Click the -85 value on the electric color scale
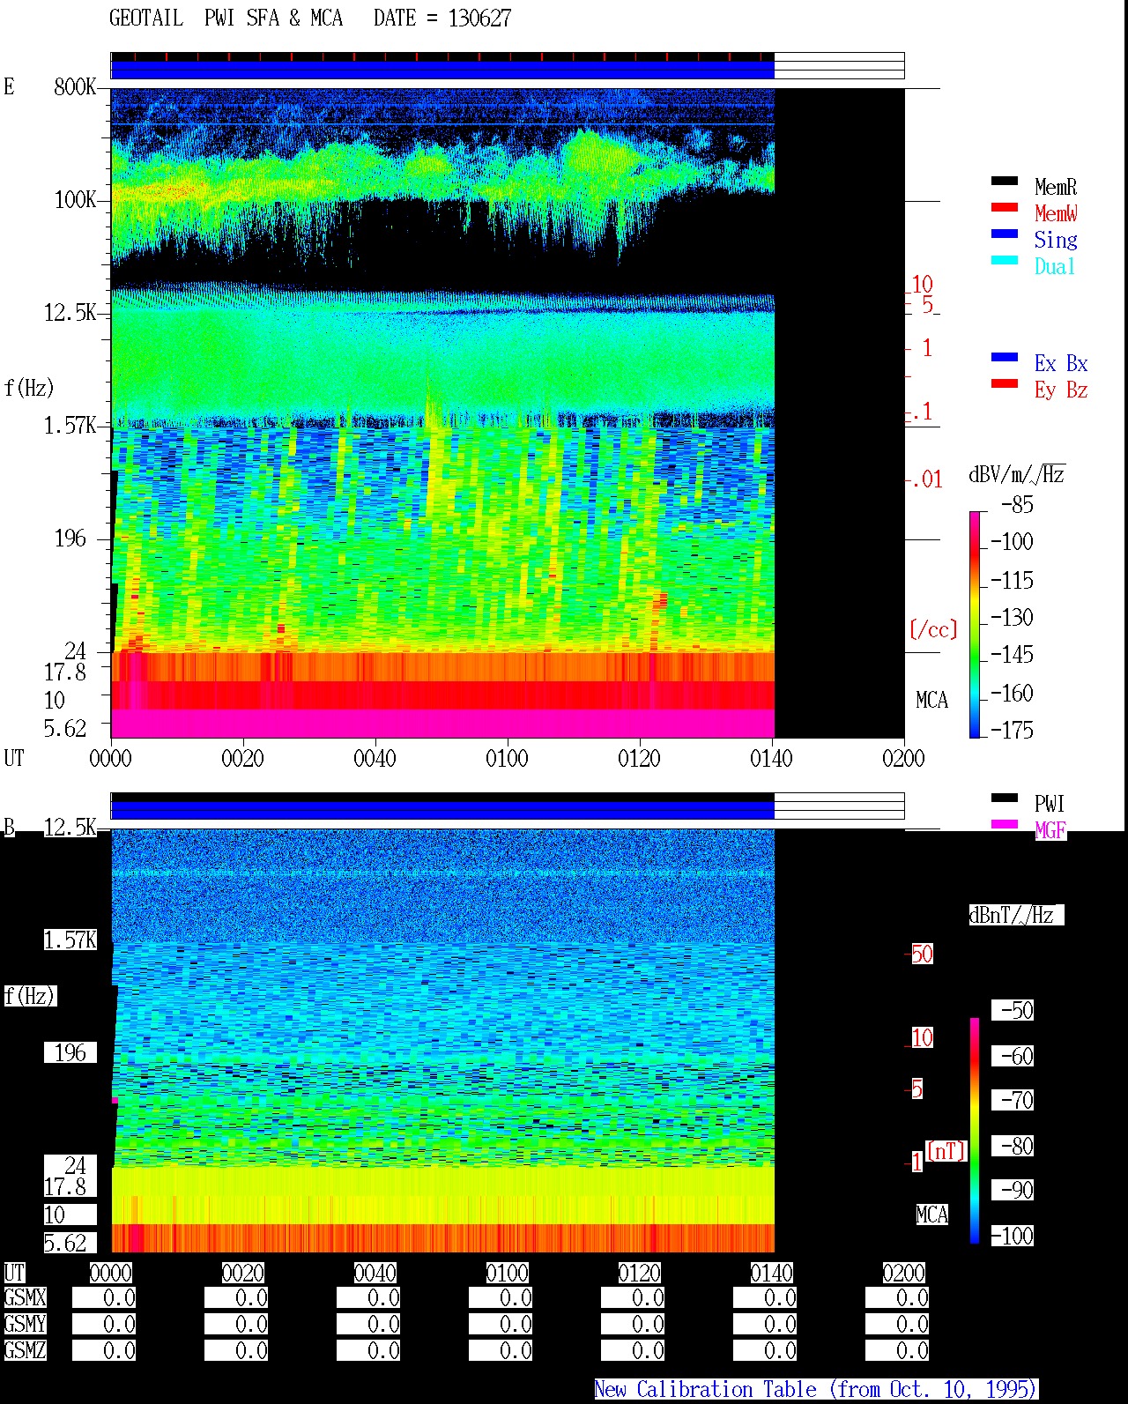This screenshot has height=1404, width=1128. (1017, 505)
